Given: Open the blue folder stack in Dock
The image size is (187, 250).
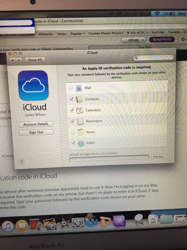Looking at the screenshot, I should tap(166, 218).
